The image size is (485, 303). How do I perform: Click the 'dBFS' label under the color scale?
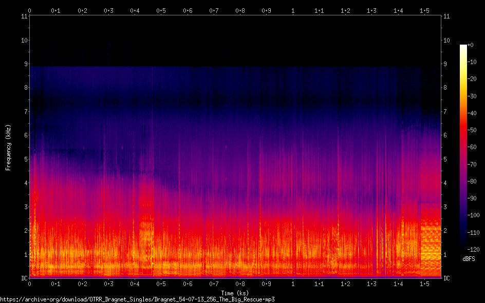pyautogui.click(x=467, y=257)
